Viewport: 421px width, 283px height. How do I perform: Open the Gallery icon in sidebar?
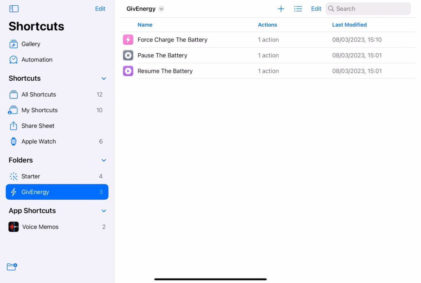click(14, 44)
